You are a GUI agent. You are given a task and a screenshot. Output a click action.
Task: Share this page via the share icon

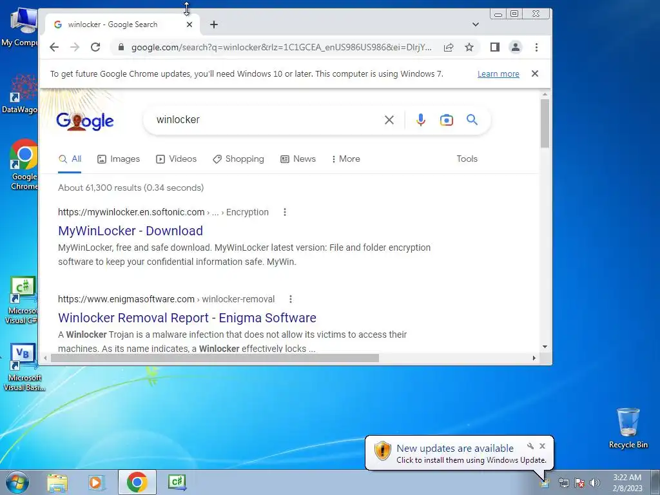coord(449,47)
